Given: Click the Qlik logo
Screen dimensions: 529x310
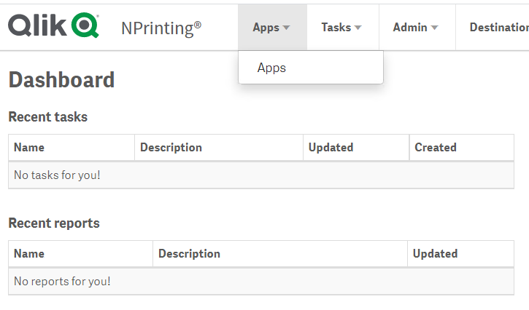Looking at the screenshot, I should (54, 25).
